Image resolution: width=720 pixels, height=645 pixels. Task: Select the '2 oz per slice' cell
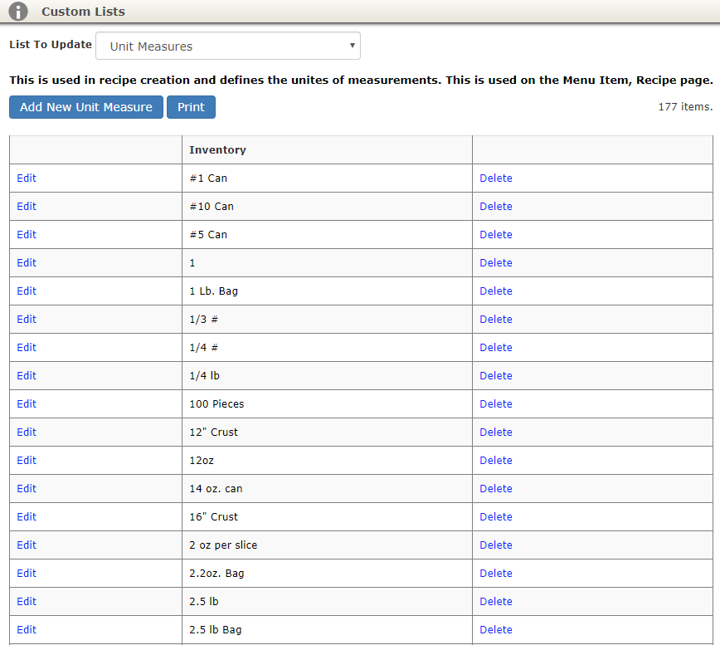(327, 545)
